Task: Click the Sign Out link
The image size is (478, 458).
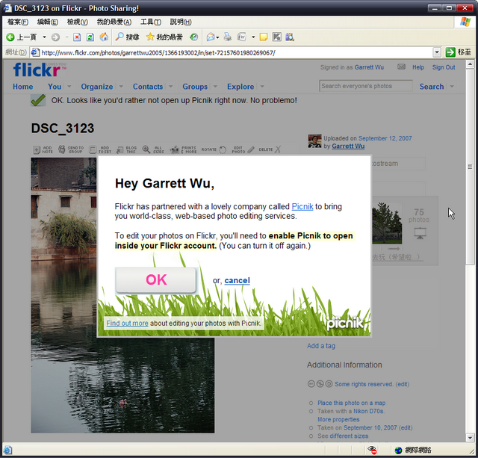Action: tap(443, 67)
